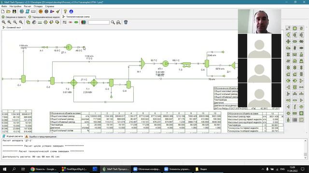The image size is (309, 173).
Task: Click the taskbar search magnifier
Action: coord(14,169)
